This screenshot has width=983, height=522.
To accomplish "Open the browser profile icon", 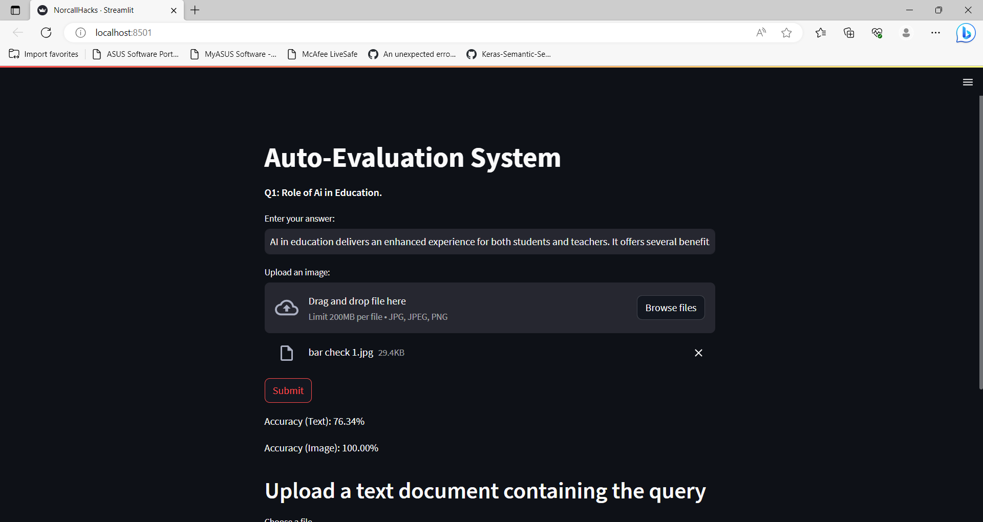I will click(906, 32).
